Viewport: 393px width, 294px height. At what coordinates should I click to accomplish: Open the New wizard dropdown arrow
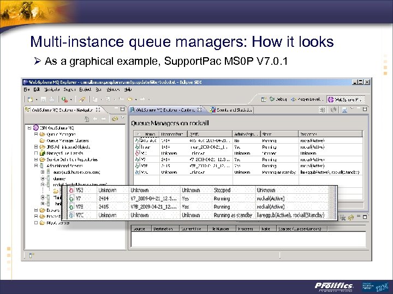[x=37, y=100]
